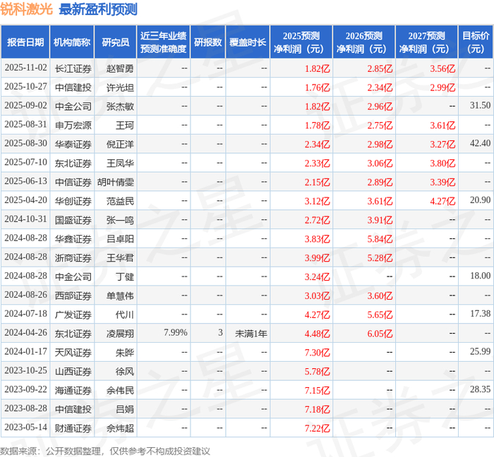494x457 pixels.
Task: Click target price 28.35
Action: (480, 389)
